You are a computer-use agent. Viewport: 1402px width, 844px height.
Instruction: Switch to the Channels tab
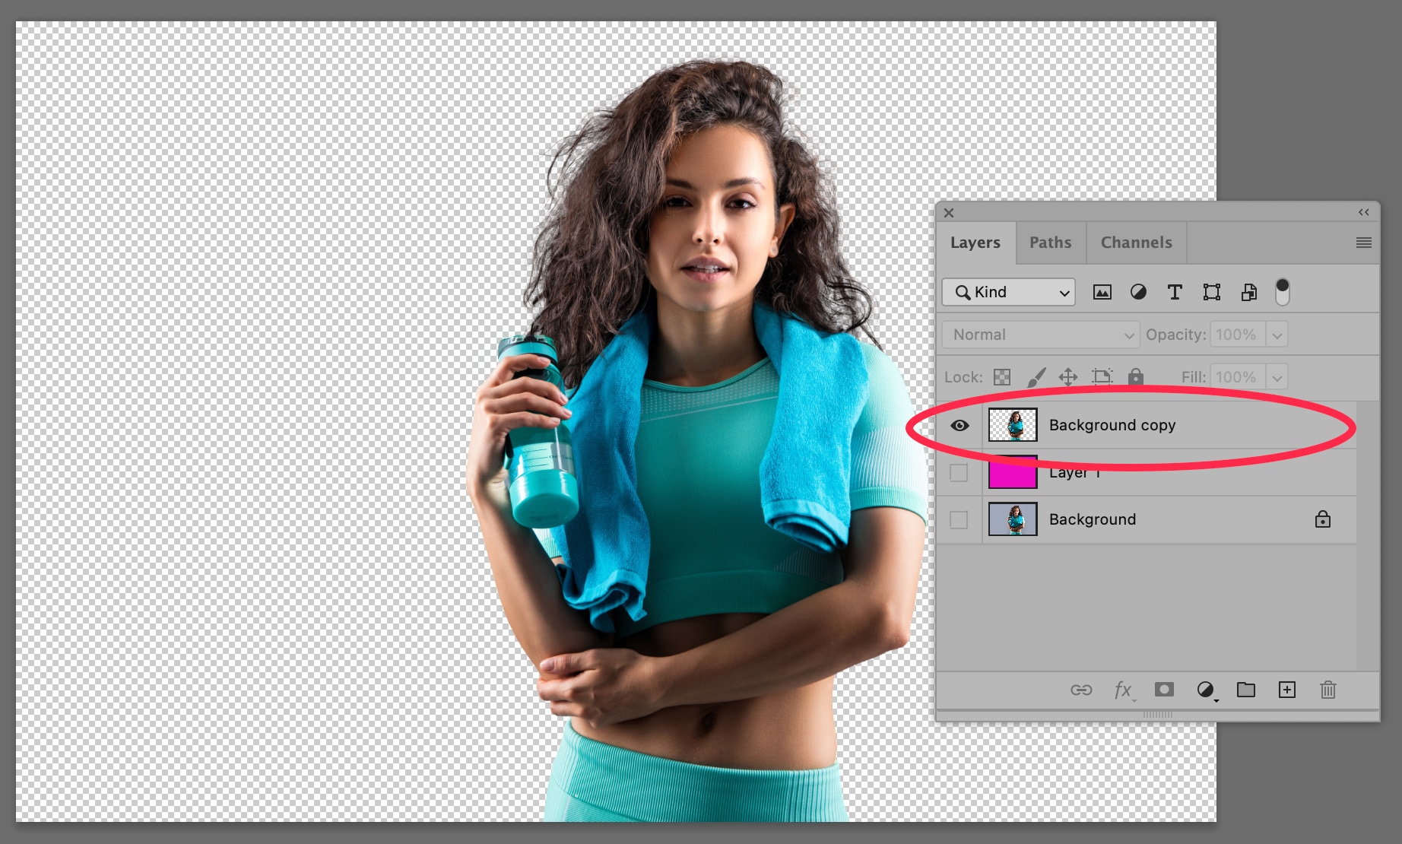pyautogui.click(x=1136, y=243)
